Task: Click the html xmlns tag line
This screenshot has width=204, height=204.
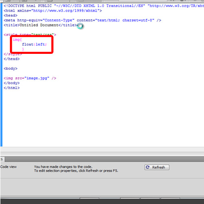Action: [53, 11]
